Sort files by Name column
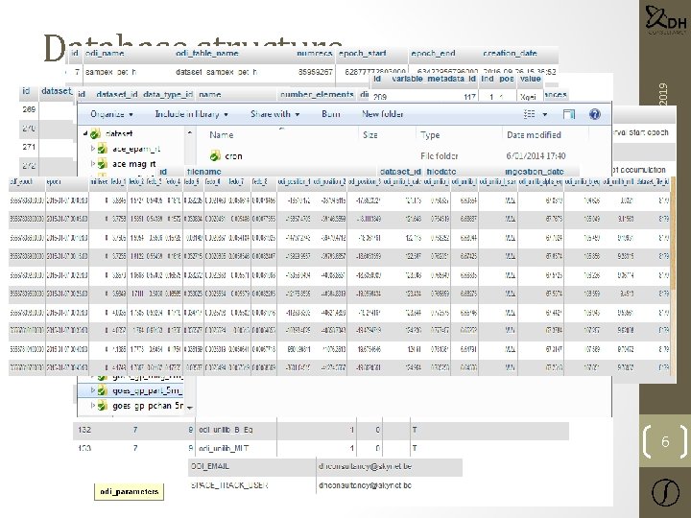This screenshot has height=518, width=691. pos(222,135)
